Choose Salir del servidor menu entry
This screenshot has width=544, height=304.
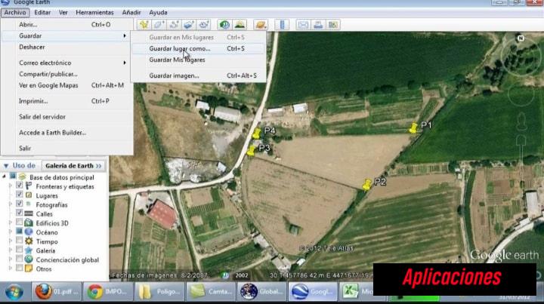(x=67, y=117)
